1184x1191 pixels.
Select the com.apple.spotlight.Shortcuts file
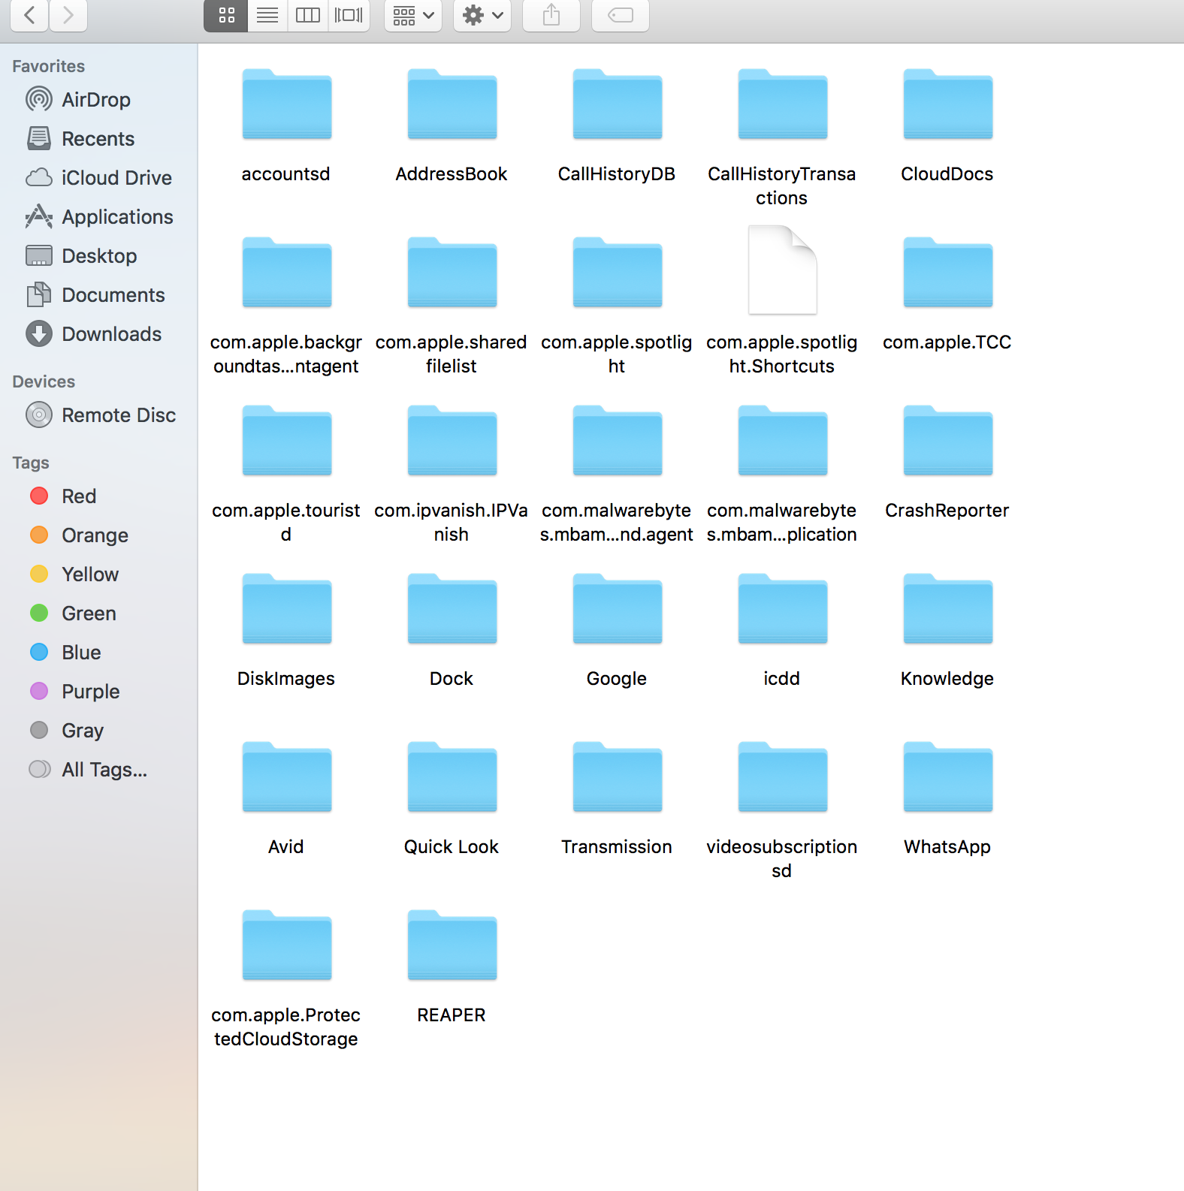(x=782, y=270)
